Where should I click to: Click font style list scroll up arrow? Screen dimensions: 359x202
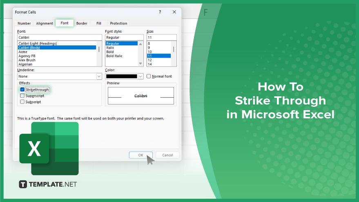[140, 44]
